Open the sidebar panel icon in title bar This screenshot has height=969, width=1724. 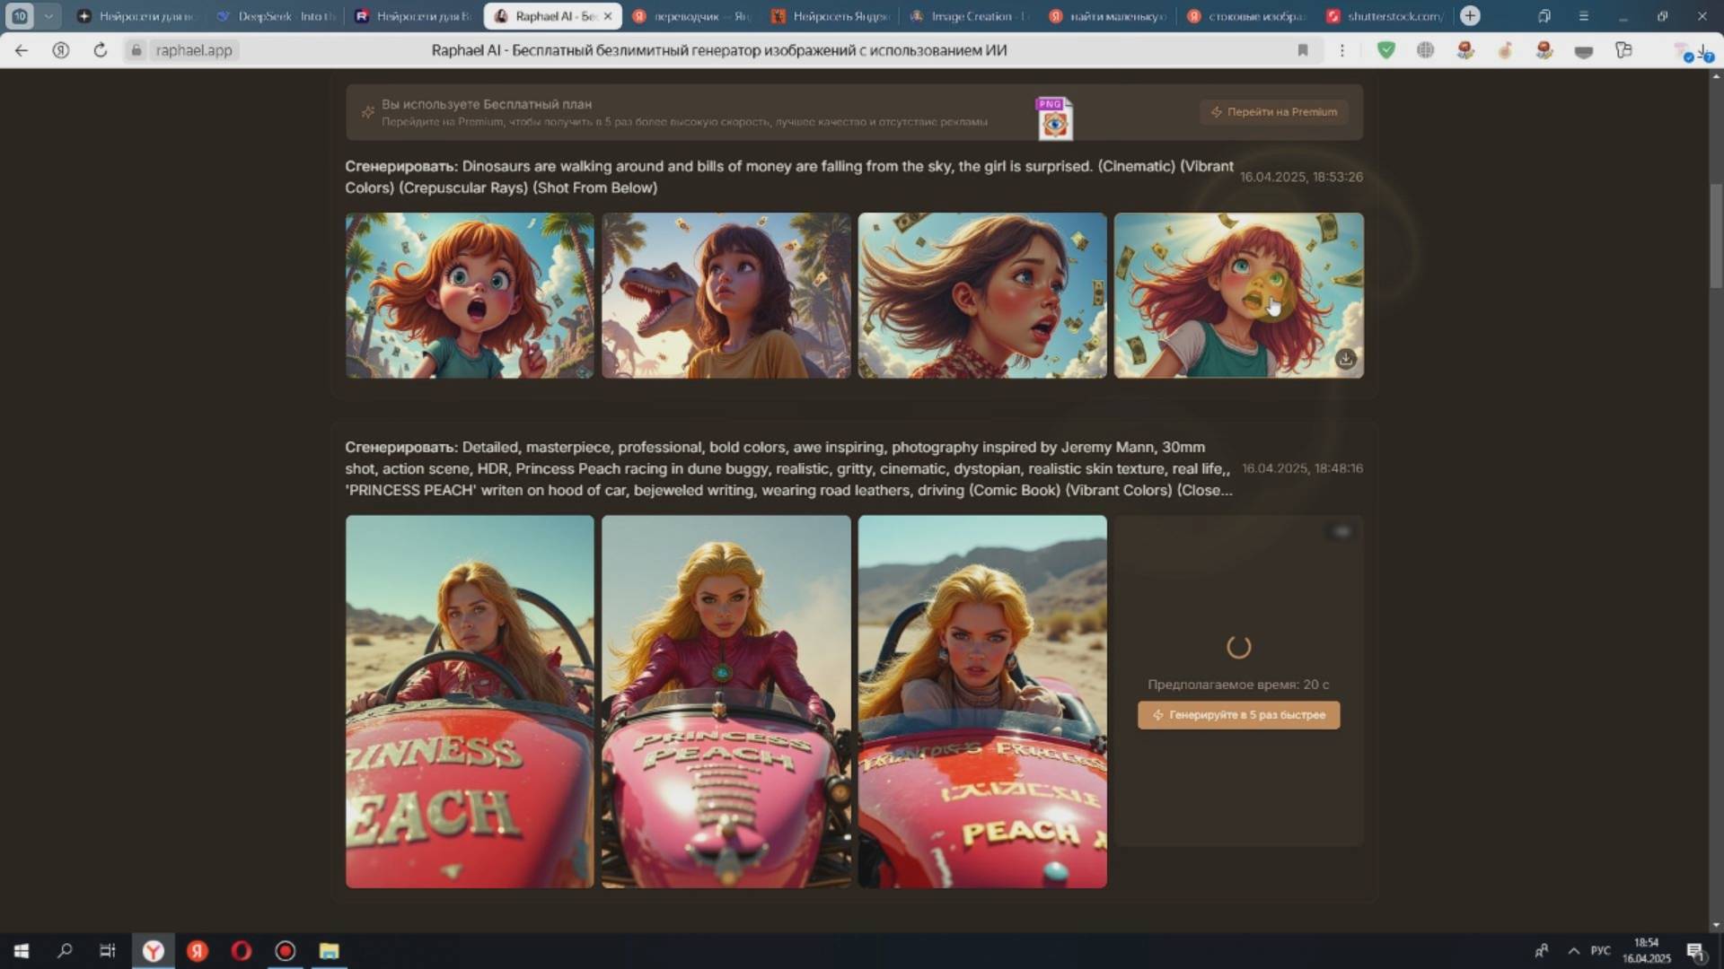click(x=1544, y=16)
